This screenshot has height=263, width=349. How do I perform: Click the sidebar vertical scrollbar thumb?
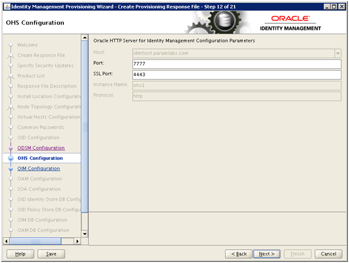[x=84, y=127]
